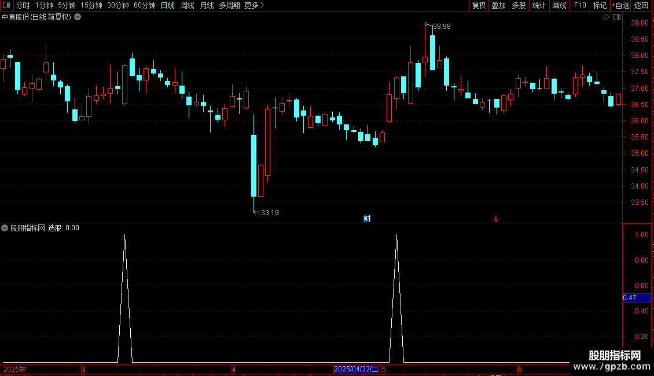Image resolution: width=654 pixels, height=376 pixels.
Task: Click the 财 financial report marker
Action: pyautogui.click(x=367, y=219)
